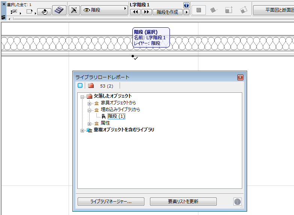Viewport: 294px width, 215px height.
Task: Collapse the 埋め込みライブラリから node
Action: [x=89, y=110]
